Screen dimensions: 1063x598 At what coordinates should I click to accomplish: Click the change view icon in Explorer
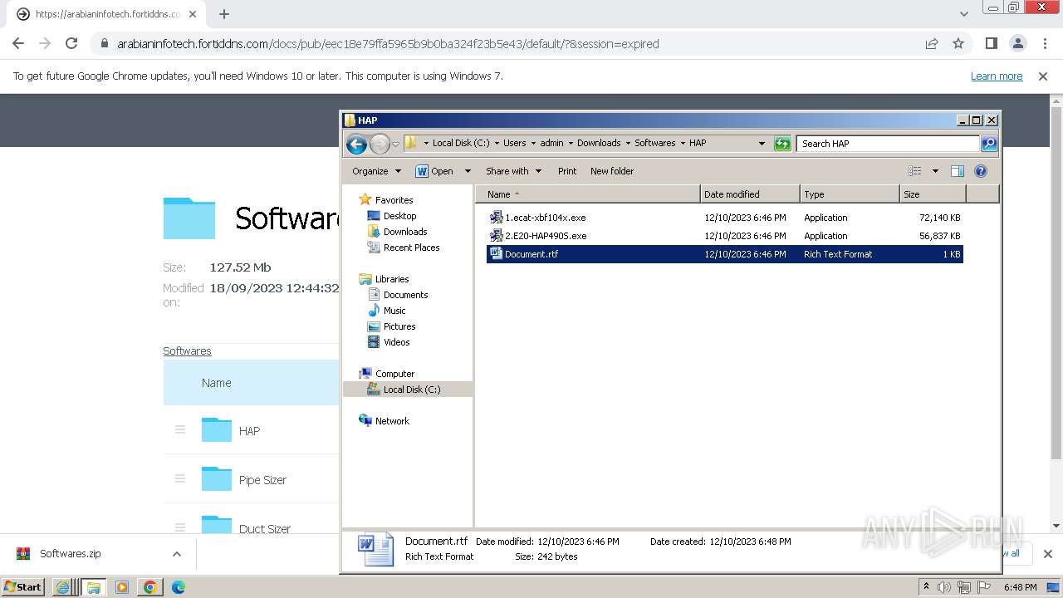[x=915, y=171]
